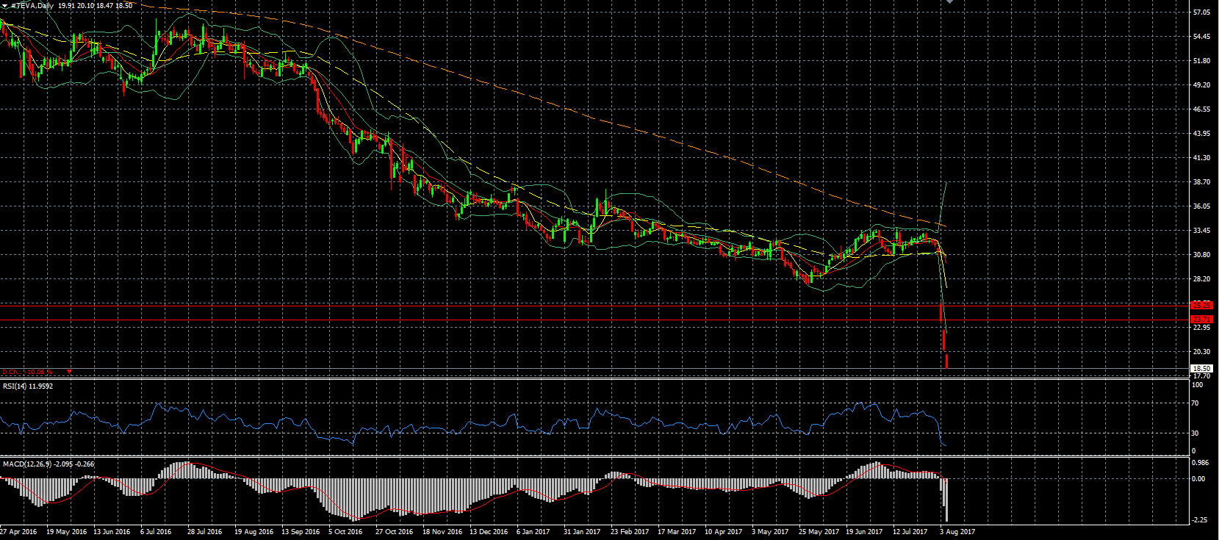The height and width of the screenshot is (540, 1219).
Task: Click the RSI scale value 70
Action: click(1195, 403)
